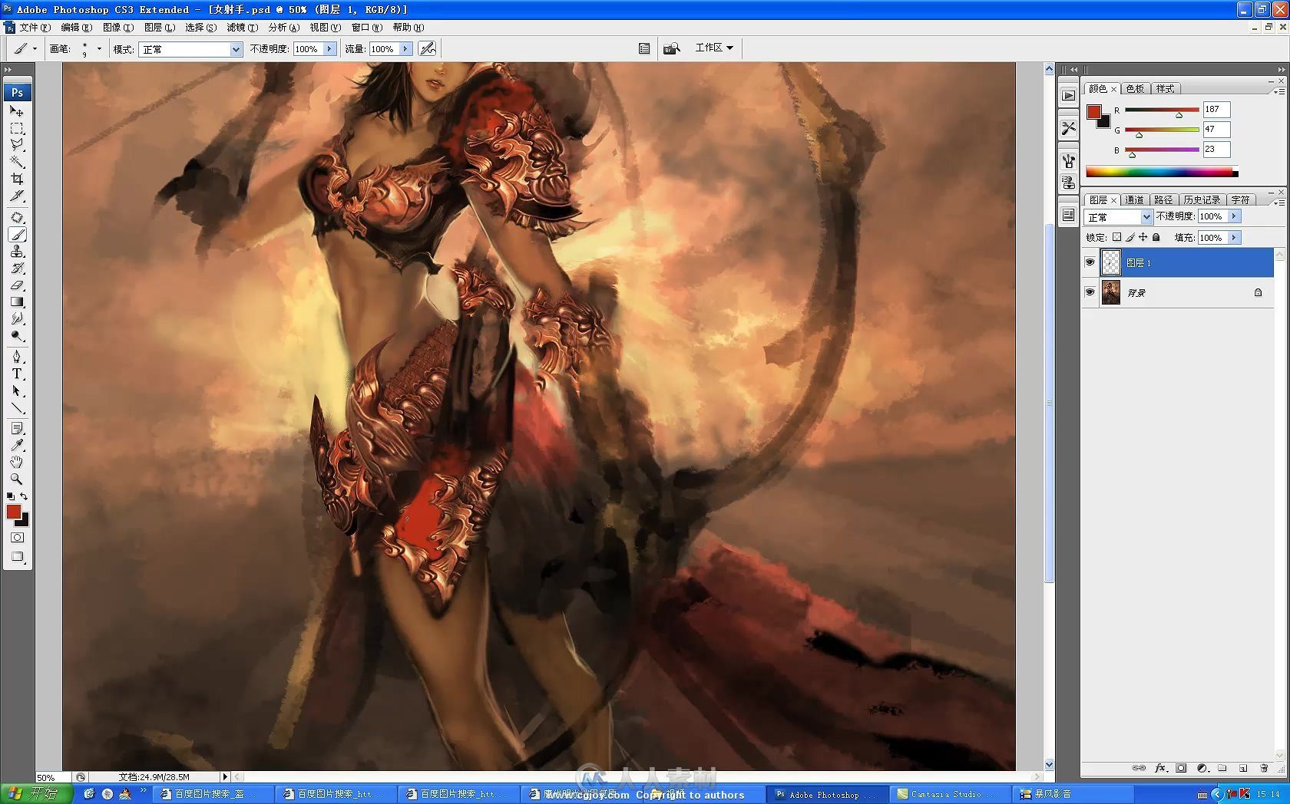Viewport: 1290px width, 804px height.
Task: Select the Burn tool
Action: coord(17,336)
